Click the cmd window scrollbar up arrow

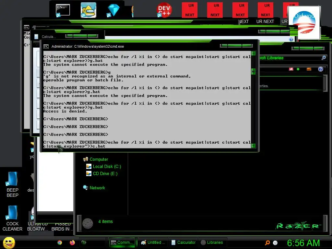[253, 53]
